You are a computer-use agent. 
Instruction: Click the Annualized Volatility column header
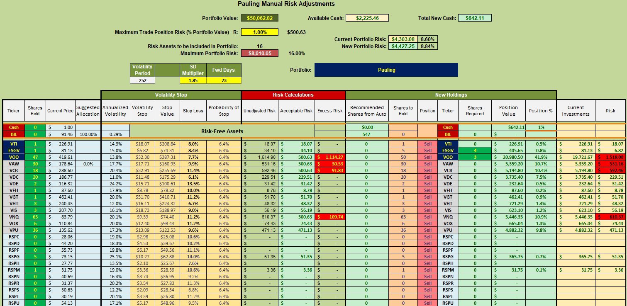click(116, 111)
